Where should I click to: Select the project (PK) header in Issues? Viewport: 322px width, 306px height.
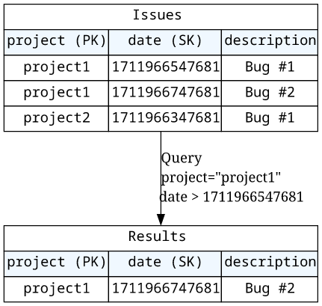pos(56,43)
